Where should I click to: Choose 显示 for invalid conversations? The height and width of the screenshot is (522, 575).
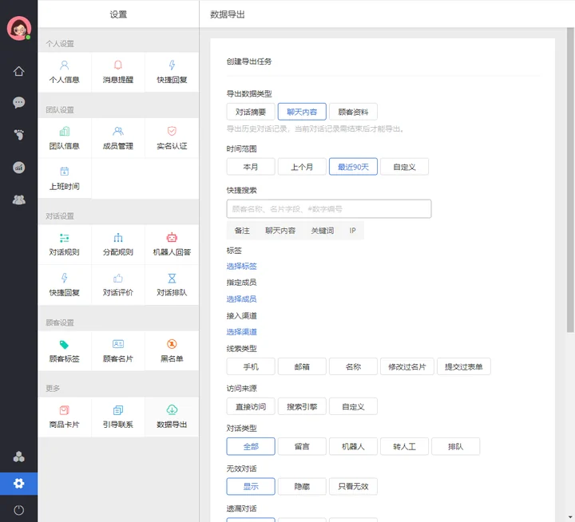point(251,486)
